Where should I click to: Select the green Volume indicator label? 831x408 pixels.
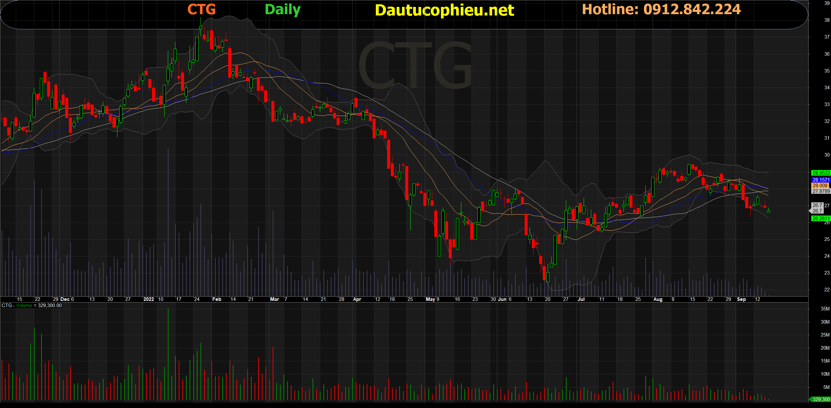point(24,306)
